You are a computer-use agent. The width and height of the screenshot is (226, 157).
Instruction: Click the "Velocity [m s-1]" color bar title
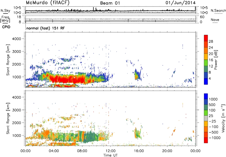[x=223, y=118]
